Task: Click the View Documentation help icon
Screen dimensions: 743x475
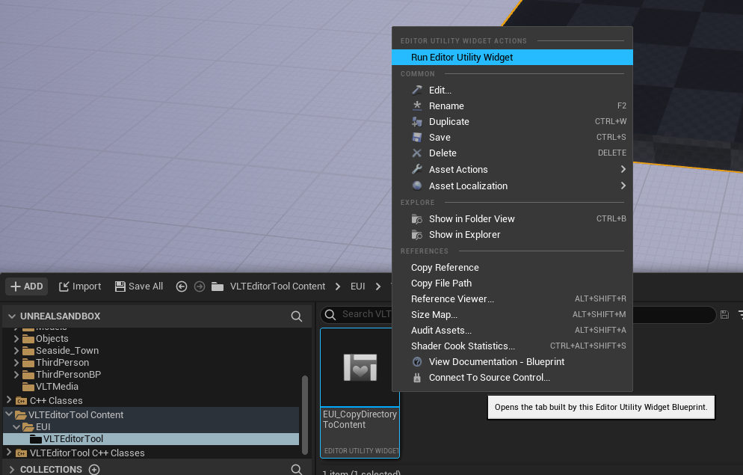Action: [x=417, y=362]
